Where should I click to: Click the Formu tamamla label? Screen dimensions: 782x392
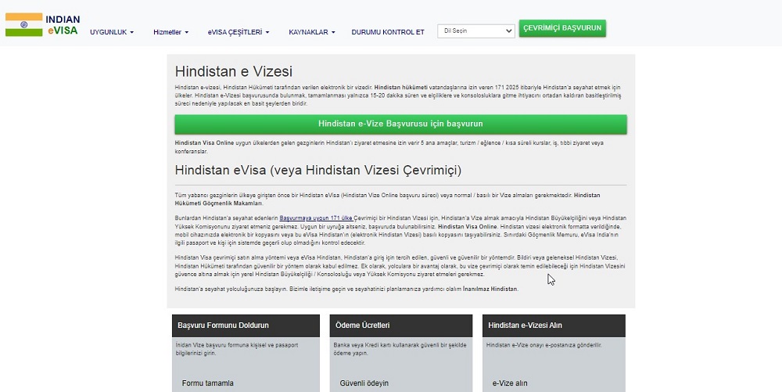pos(207,383)
